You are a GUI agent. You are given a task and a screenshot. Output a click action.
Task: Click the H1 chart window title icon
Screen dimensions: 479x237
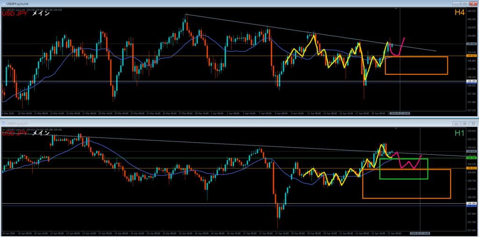[x=4, y=123]
